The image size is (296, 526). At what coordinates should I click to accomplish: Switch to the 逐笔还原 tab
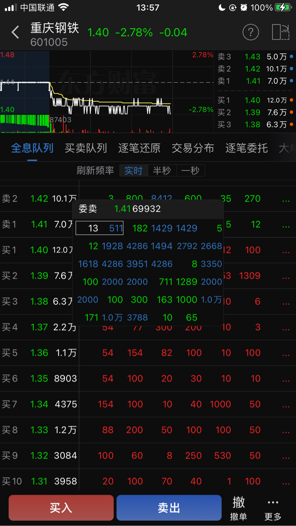click(139, 148)
